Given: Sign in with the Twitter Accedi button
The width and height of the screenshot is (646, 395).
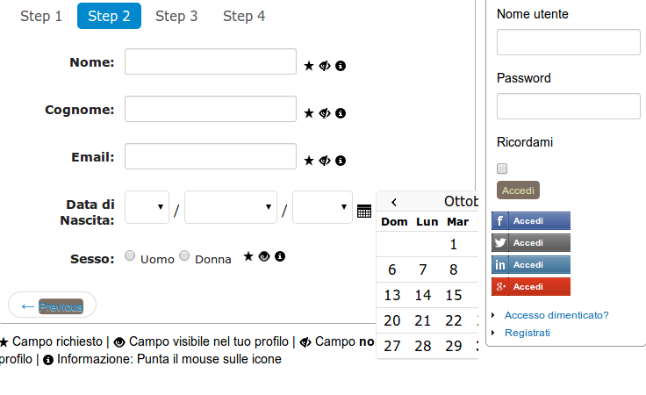Looking at the screenshot, I should [x=531, y=242].
